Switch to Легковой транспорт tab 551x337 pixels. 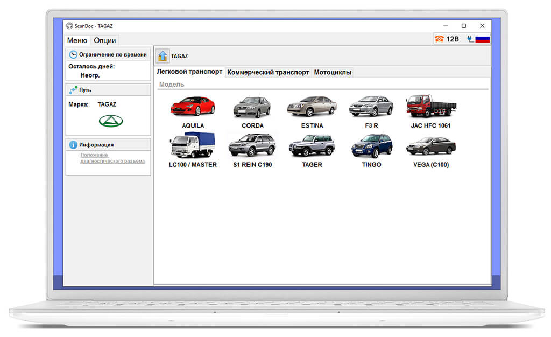pos(189,72)
